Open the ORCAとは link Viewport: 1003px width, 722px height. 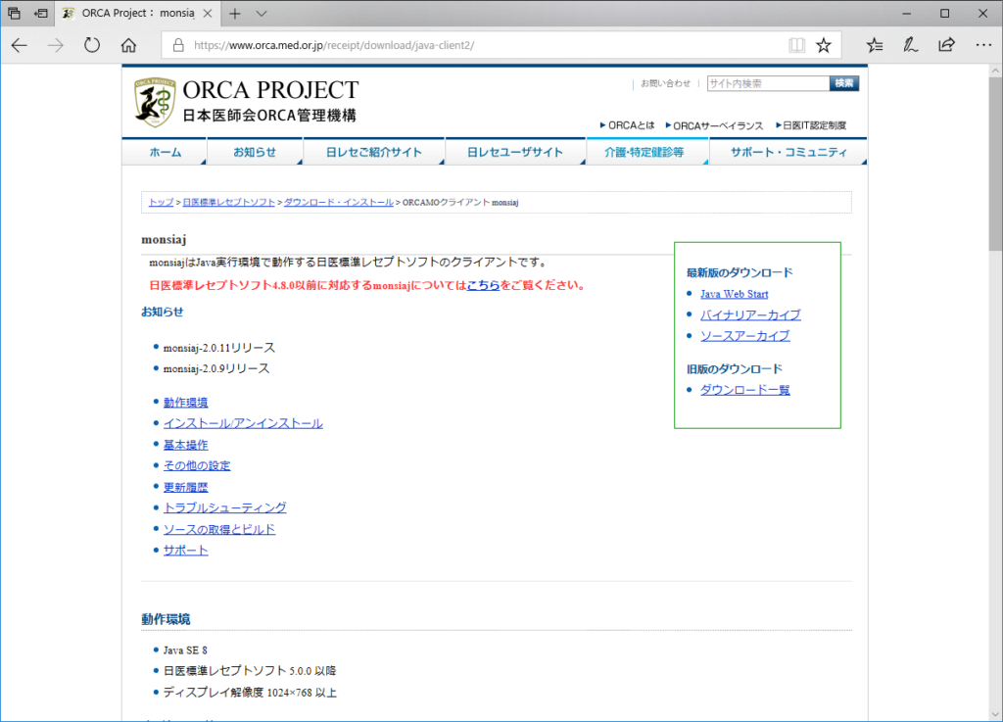pyautogui.click(x=628, y=125)
